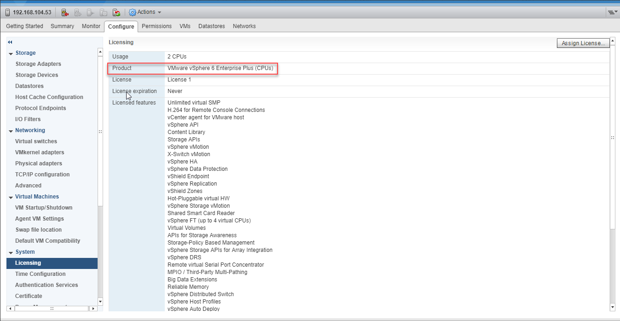620x321 pixels.
Task: Click sidebar vertical scrollbar up arrow
Action: (100, 52)
